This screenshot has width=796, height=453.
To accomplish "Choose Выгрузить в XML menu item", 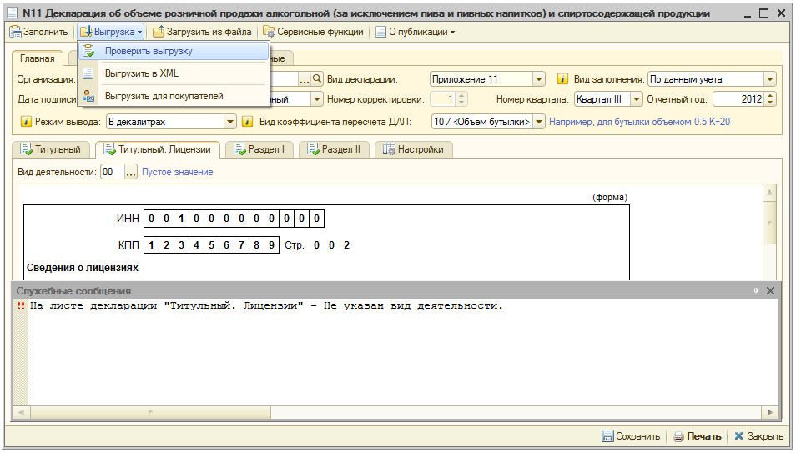I will 141,73.
